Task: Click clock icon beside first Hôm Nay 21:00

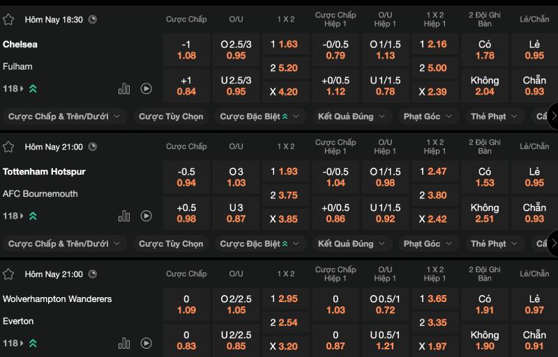Action: pos(93,147)
